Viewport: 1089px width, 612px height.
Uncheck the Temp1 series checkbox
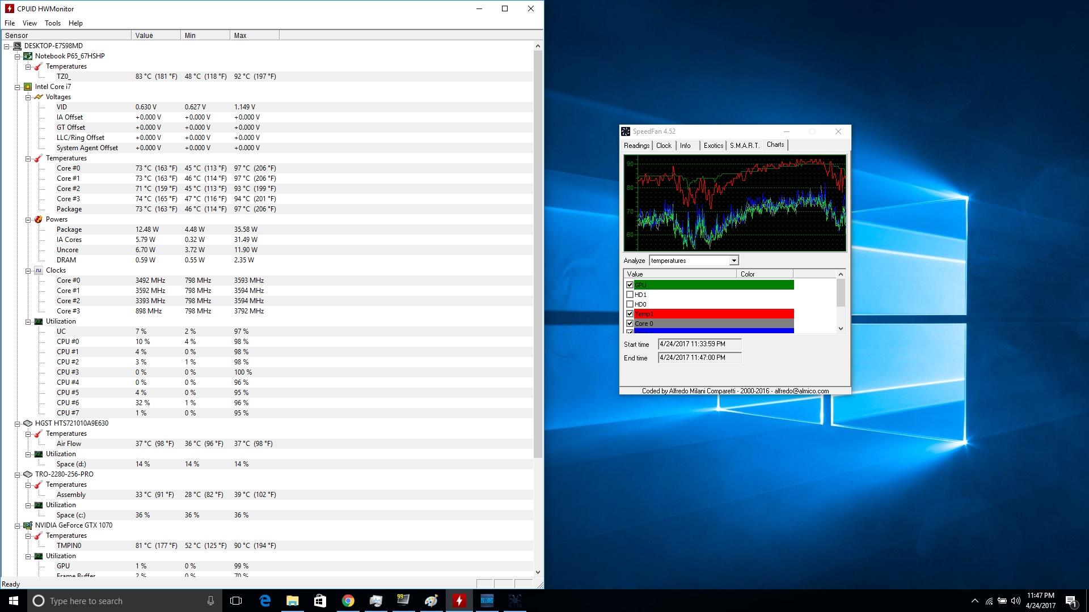(x=630, y=314)
